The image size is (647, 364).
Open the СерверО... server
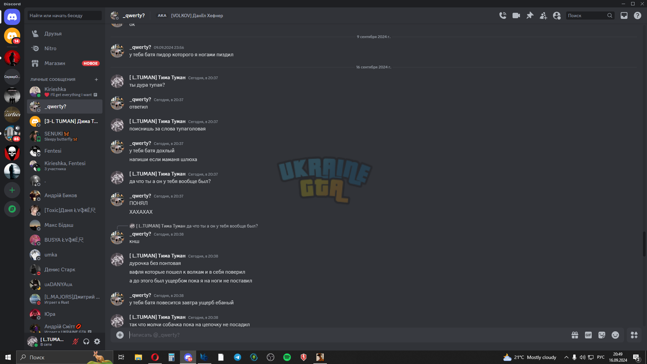[x=12, y=77]
